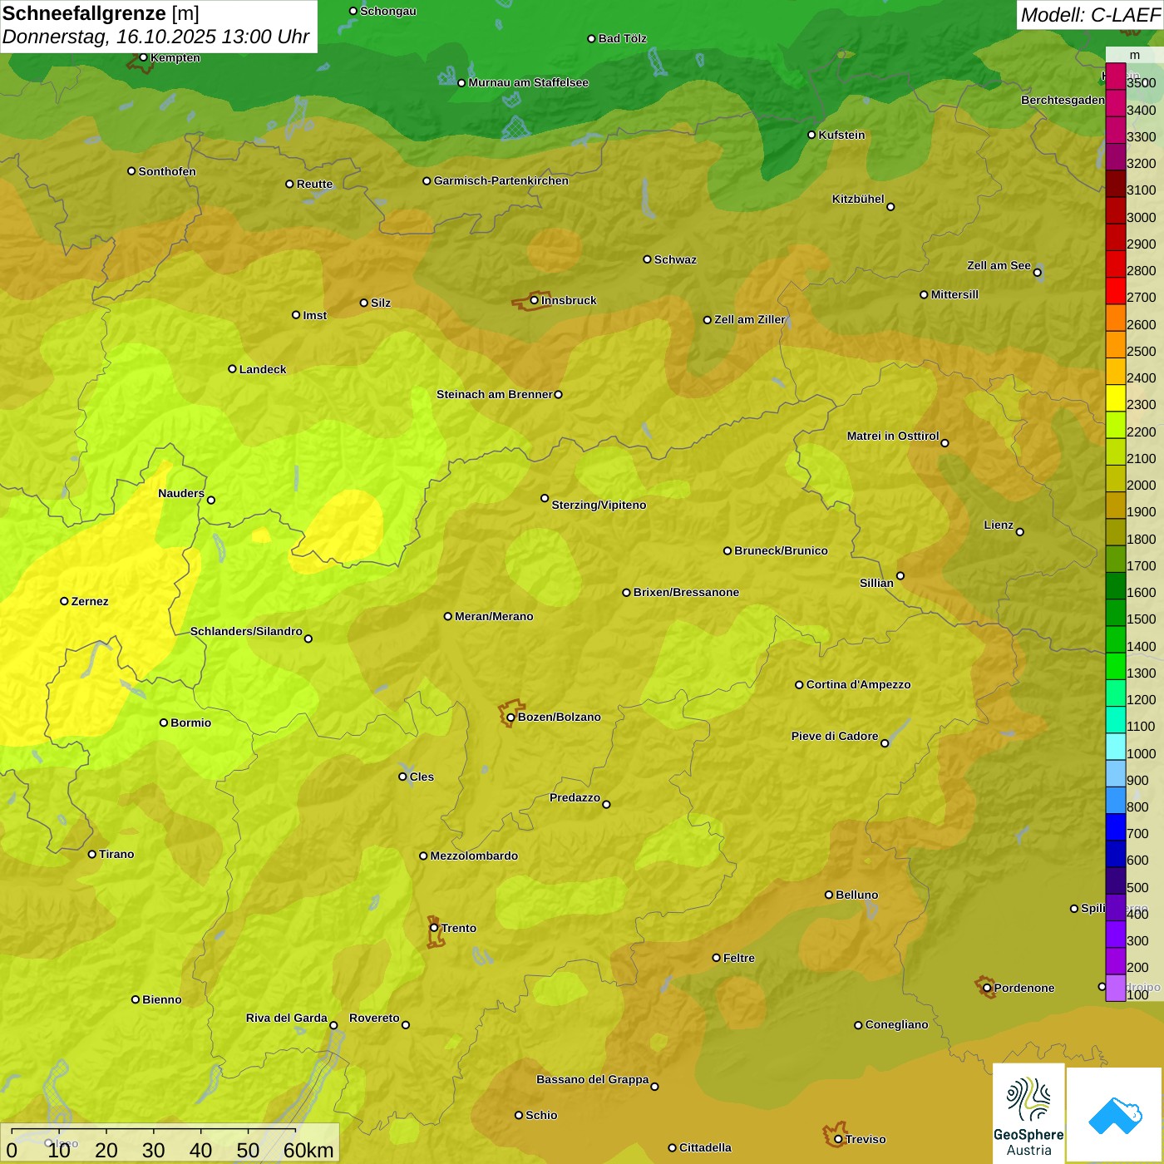Click the 60km scale bar label
This screenshot has height=1164, width=1164.
(308, 1150)
